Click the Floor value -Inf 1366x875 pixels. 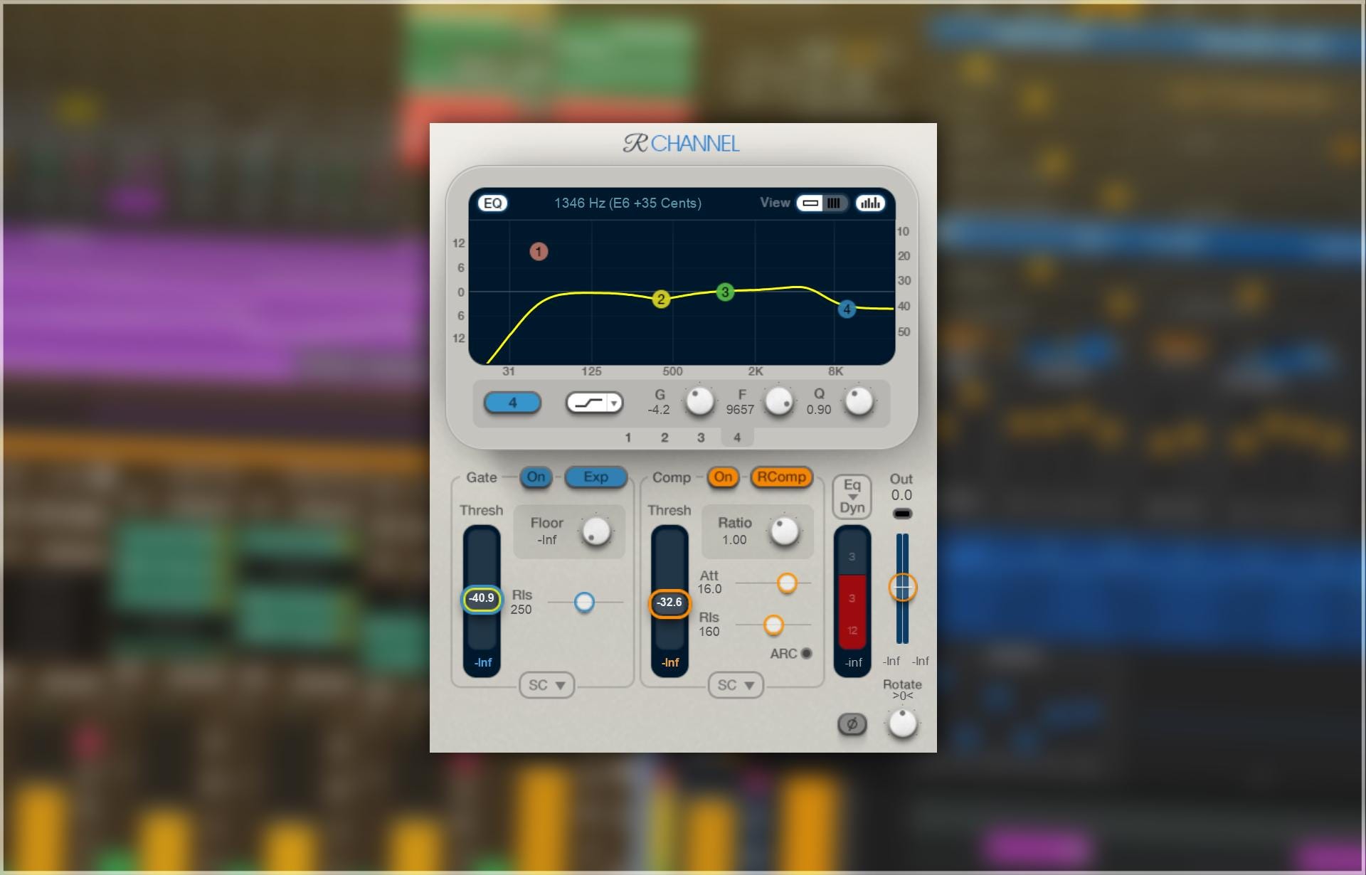[x=546, y=540]
